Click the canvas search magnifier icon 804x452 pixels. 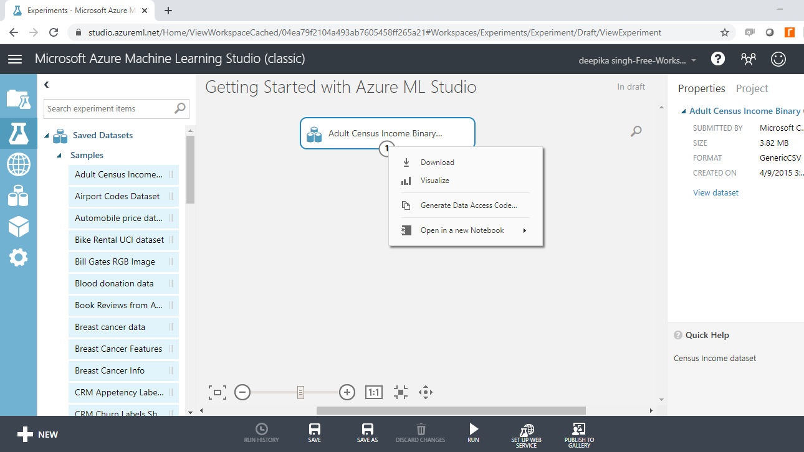[636, 131]
